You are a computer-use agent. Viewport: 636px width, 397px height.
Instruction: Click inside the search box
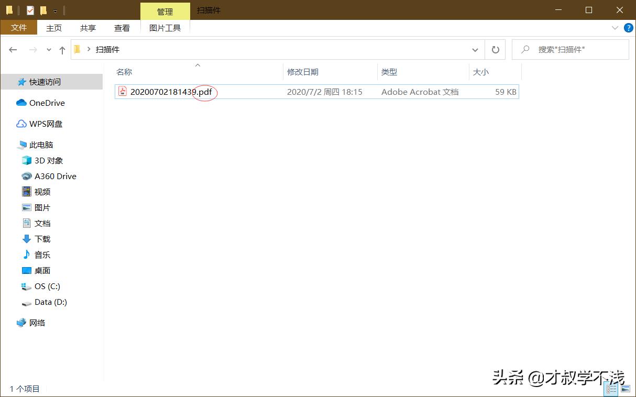[571, 49]
